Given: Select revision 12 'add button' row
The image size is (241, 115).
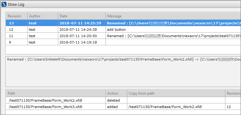Looking at the screenshot, I should (123, 30).
